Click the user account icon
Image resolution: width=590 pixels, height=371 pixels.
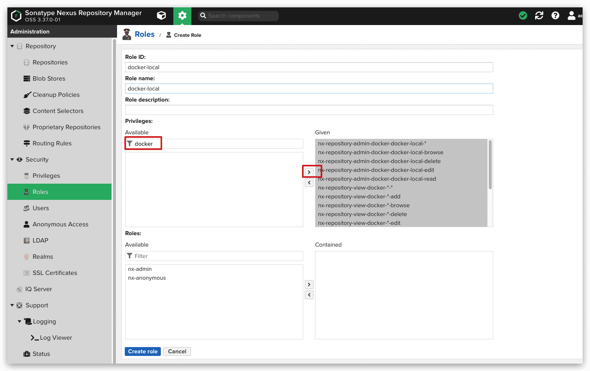(x=571, y=15)
